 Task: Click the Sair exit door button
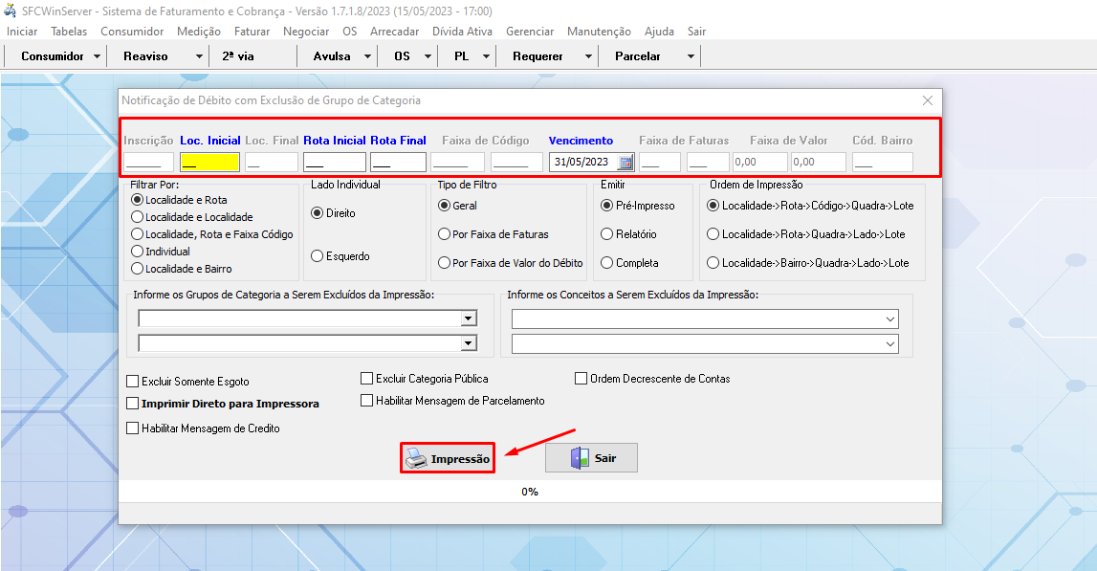coord(591,458)
